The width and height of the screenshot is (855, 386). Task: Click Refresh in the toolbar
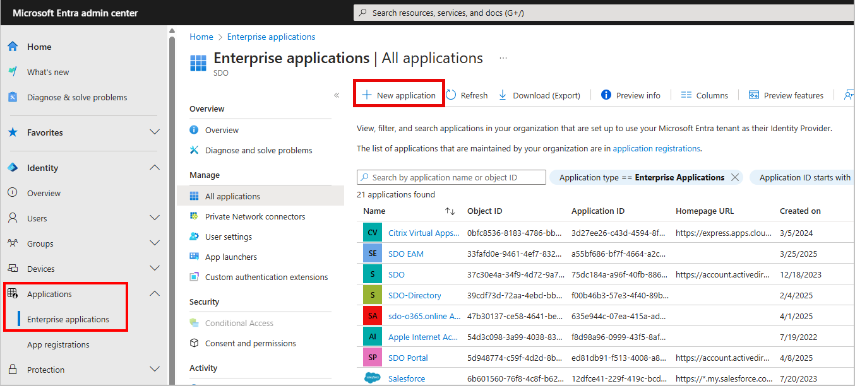click(x=467, y=95)
